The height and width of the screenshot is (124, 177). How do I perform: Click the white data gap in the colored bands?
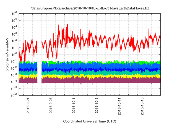point(39,72)
